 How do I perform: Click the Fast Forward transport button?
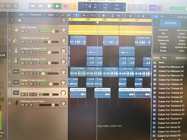click(x=41, y=6)
